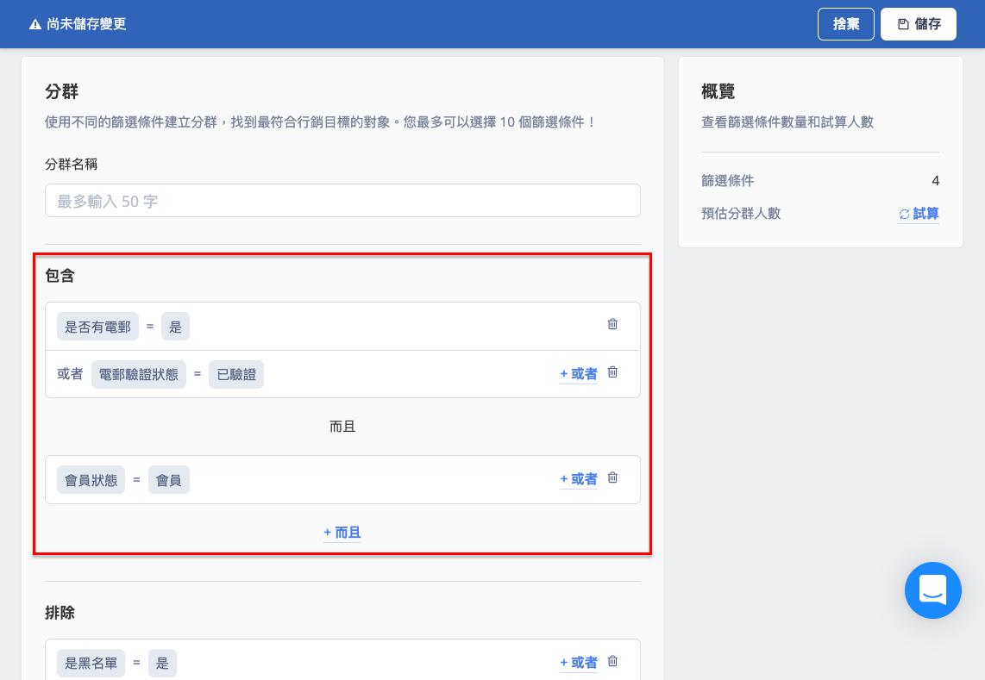Delete the 是否有電郵 condition with trash icon
985x680 pixels.
(612, 324)
